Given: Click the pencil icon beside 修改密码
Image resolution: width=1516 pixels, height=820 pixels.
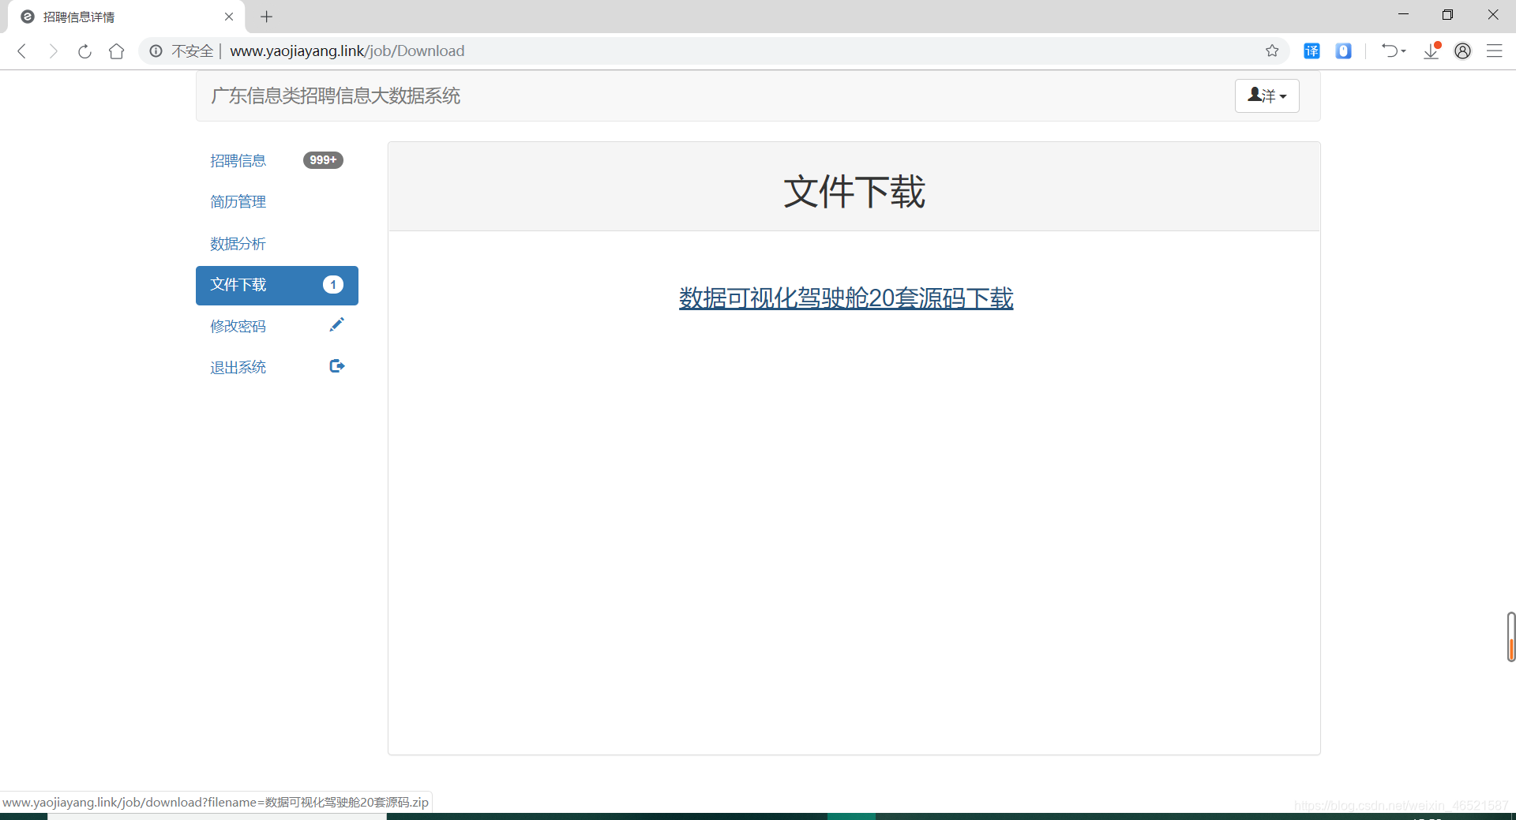Looking at the screenshot, I should 337,324.
